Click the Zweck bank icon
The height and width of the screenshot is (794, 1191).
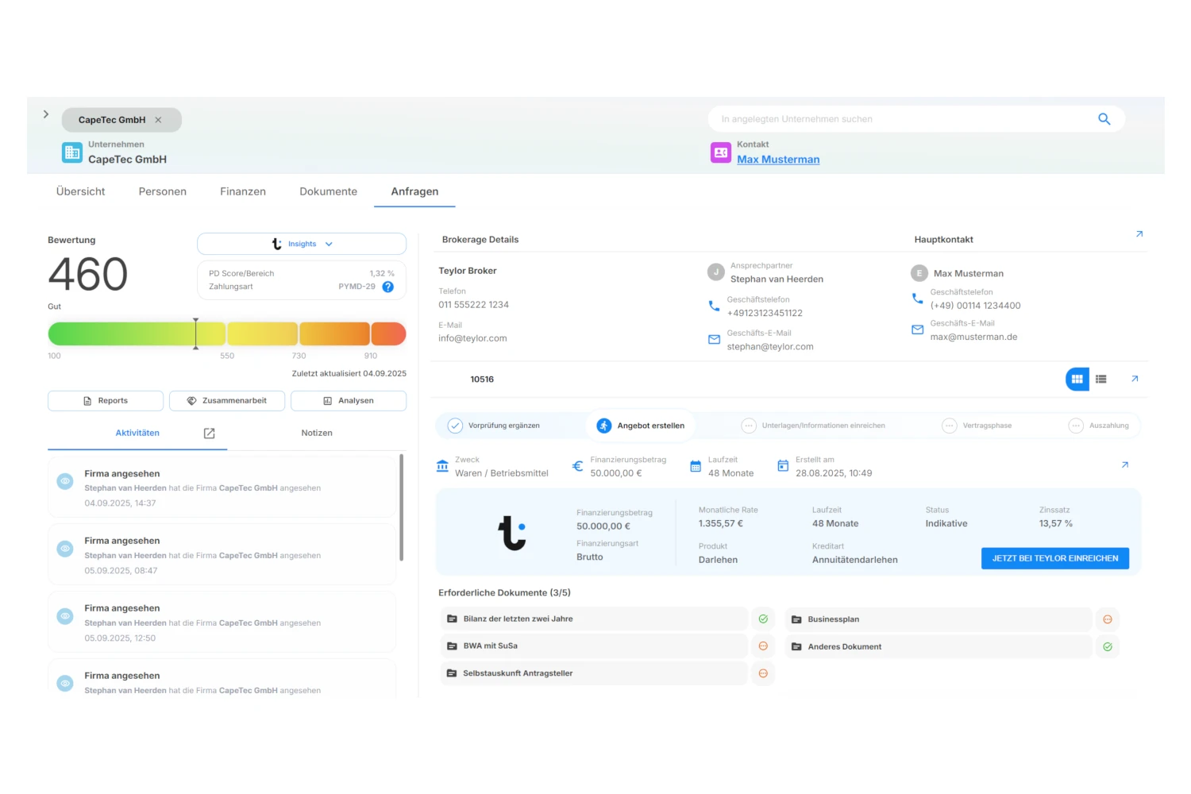[x=442, y=466]
